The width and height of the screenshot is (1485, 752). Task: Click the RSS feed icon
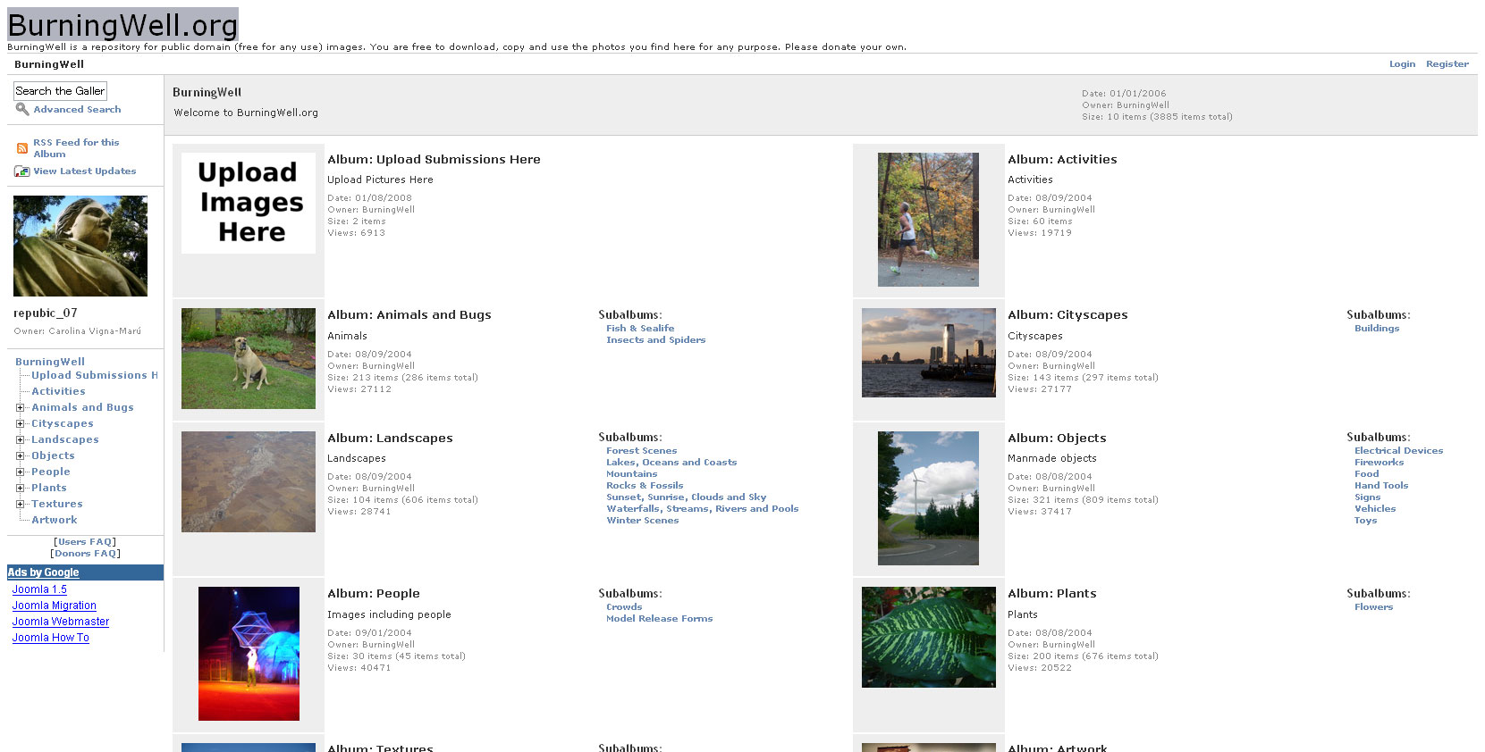[22, 148]
